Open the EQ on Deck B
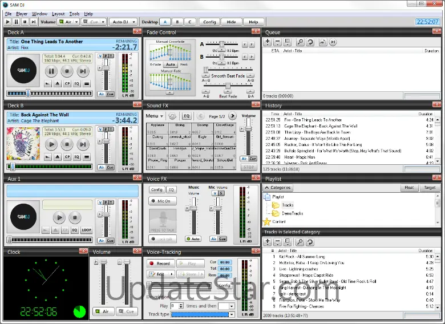This screenshot has width=445, height=324. (77, 157)
